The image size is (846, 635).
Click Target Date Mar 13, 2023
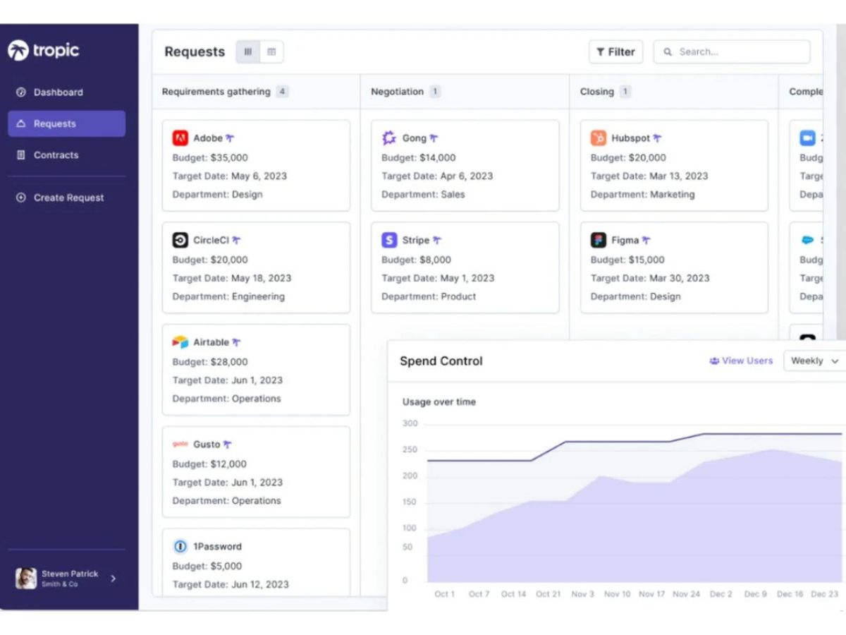[x=649, y=176]
